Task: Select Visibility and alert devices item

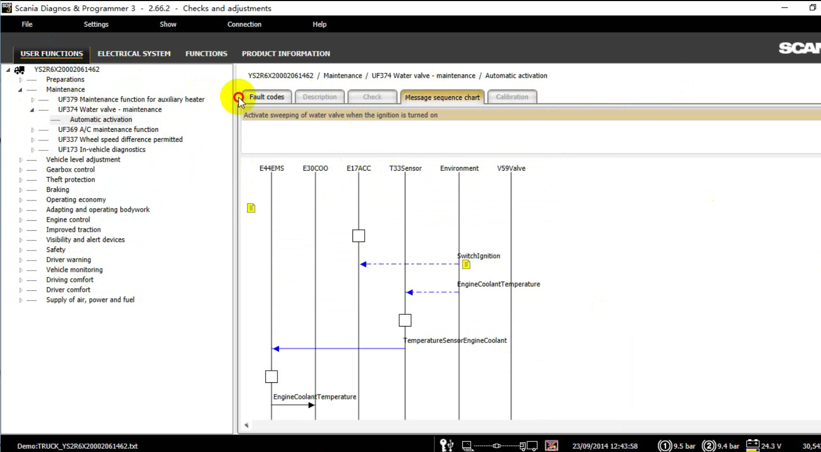Action: pos(85,240)
